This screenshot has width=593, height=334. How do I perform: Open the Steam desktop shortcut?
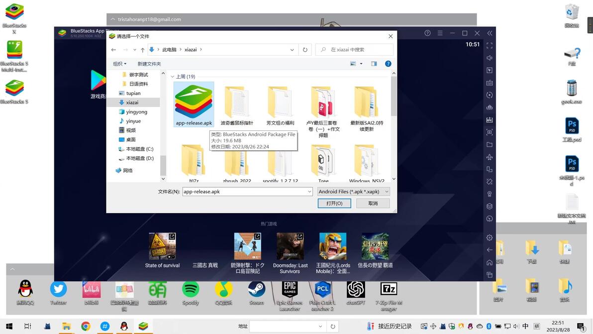pos(256,293)
